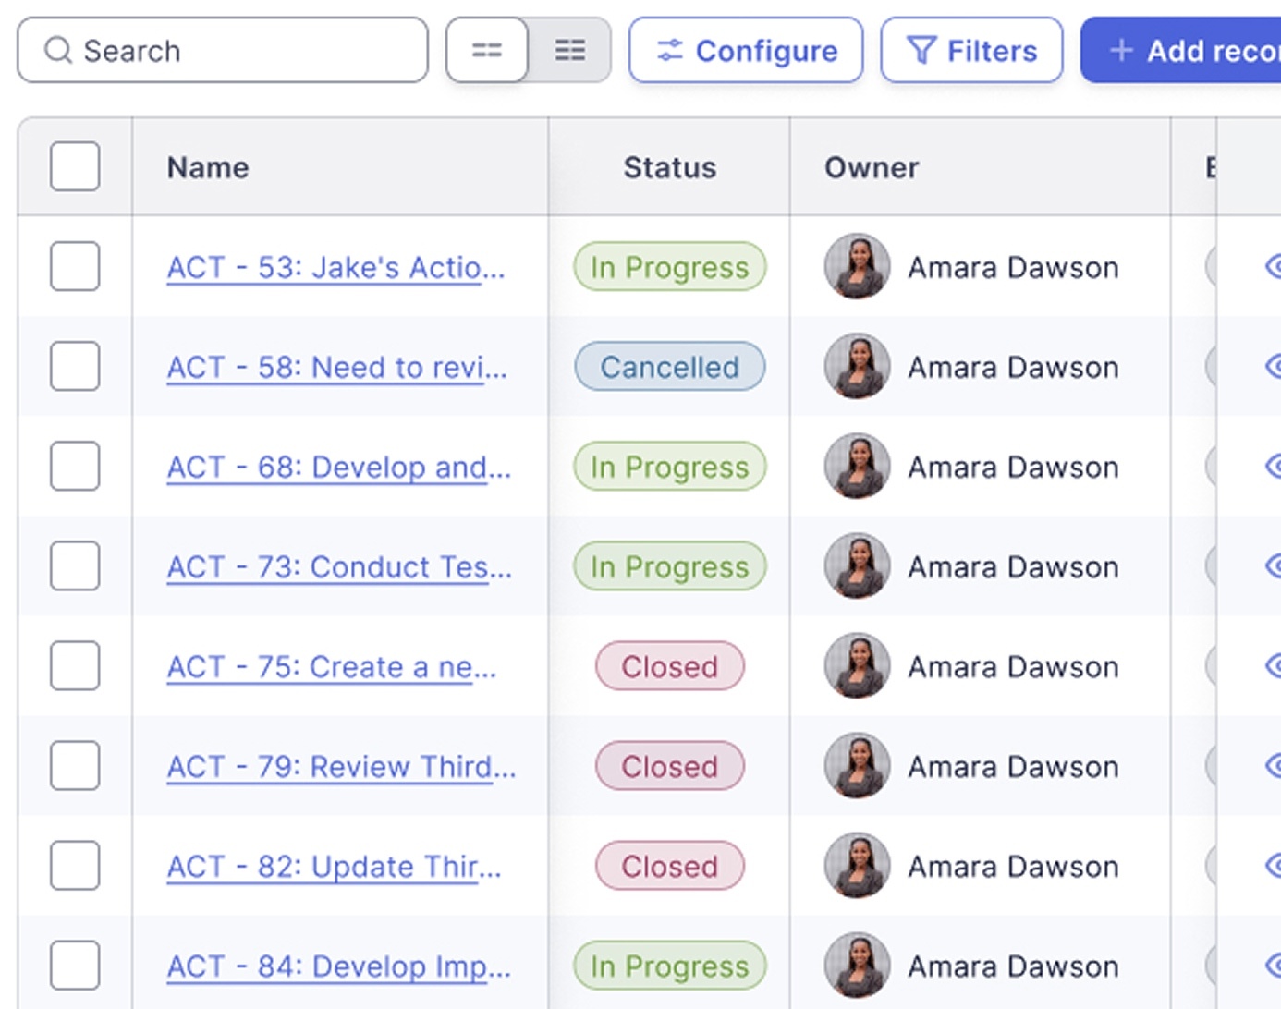Open the Filters panel

(971, 51)
